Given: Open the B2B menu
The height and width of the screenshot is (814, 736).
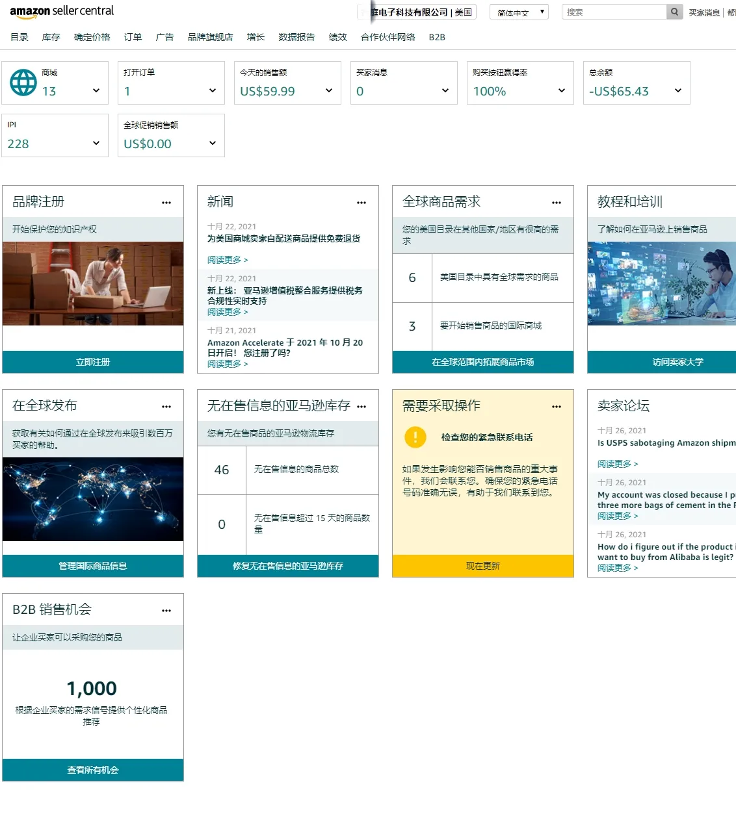Looking at the screenshot, I should [437, 37].
